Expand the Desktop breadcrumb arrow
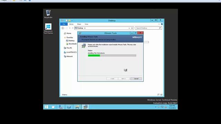221x124 pixels. [x=85, y=28]
